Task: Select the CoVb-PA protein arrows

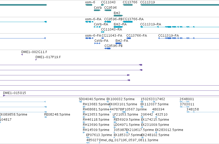Action: (97, 43)
